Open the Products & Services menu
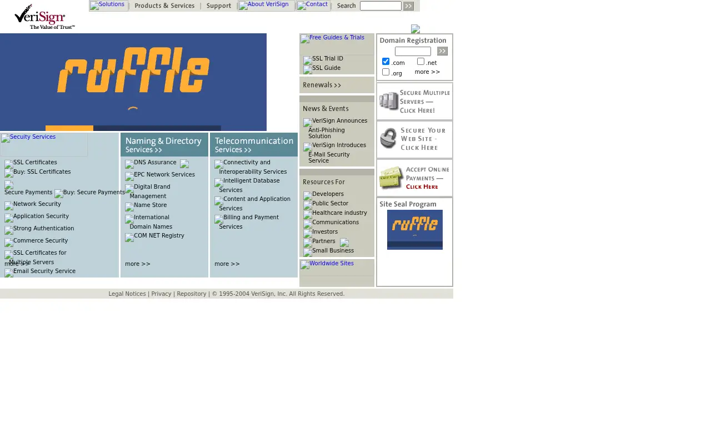 (x=164, y=6)
